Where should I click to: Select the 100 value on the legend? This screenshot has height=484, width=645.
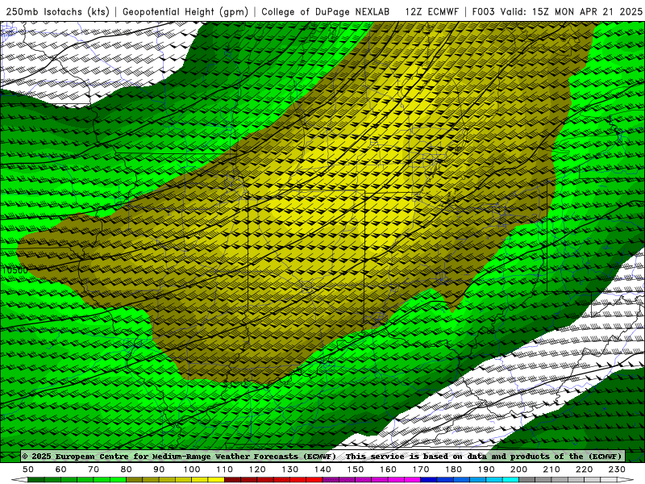tap(192, 469)
